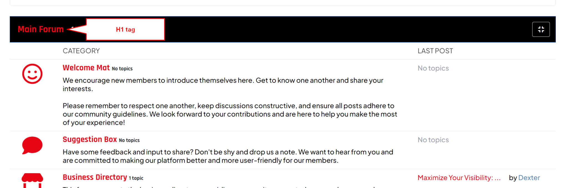Click the Suggestion Box speech bubble icon
Image resolution: width=568 pixels, height=188 pixels.
pyautogui.click(x=32, y=145)
